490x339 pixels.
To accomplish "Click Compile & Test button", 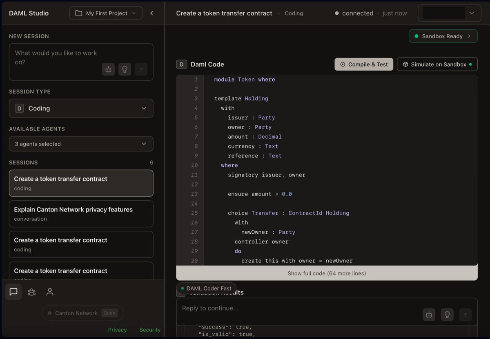I will click(x=364, y=64).
